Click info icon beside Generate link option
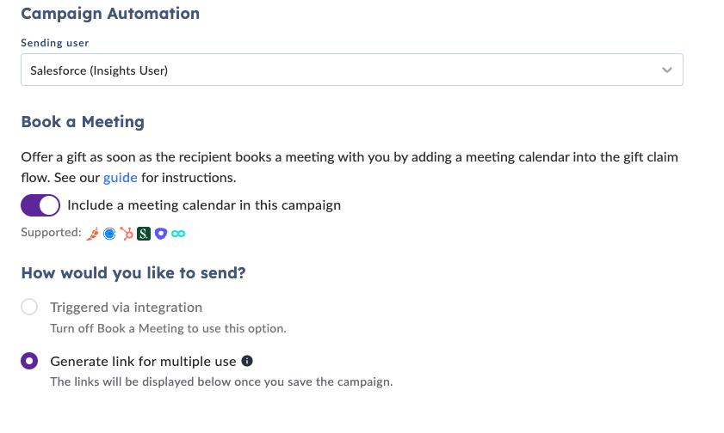This screenshot has width=724, height=433. 247,361
